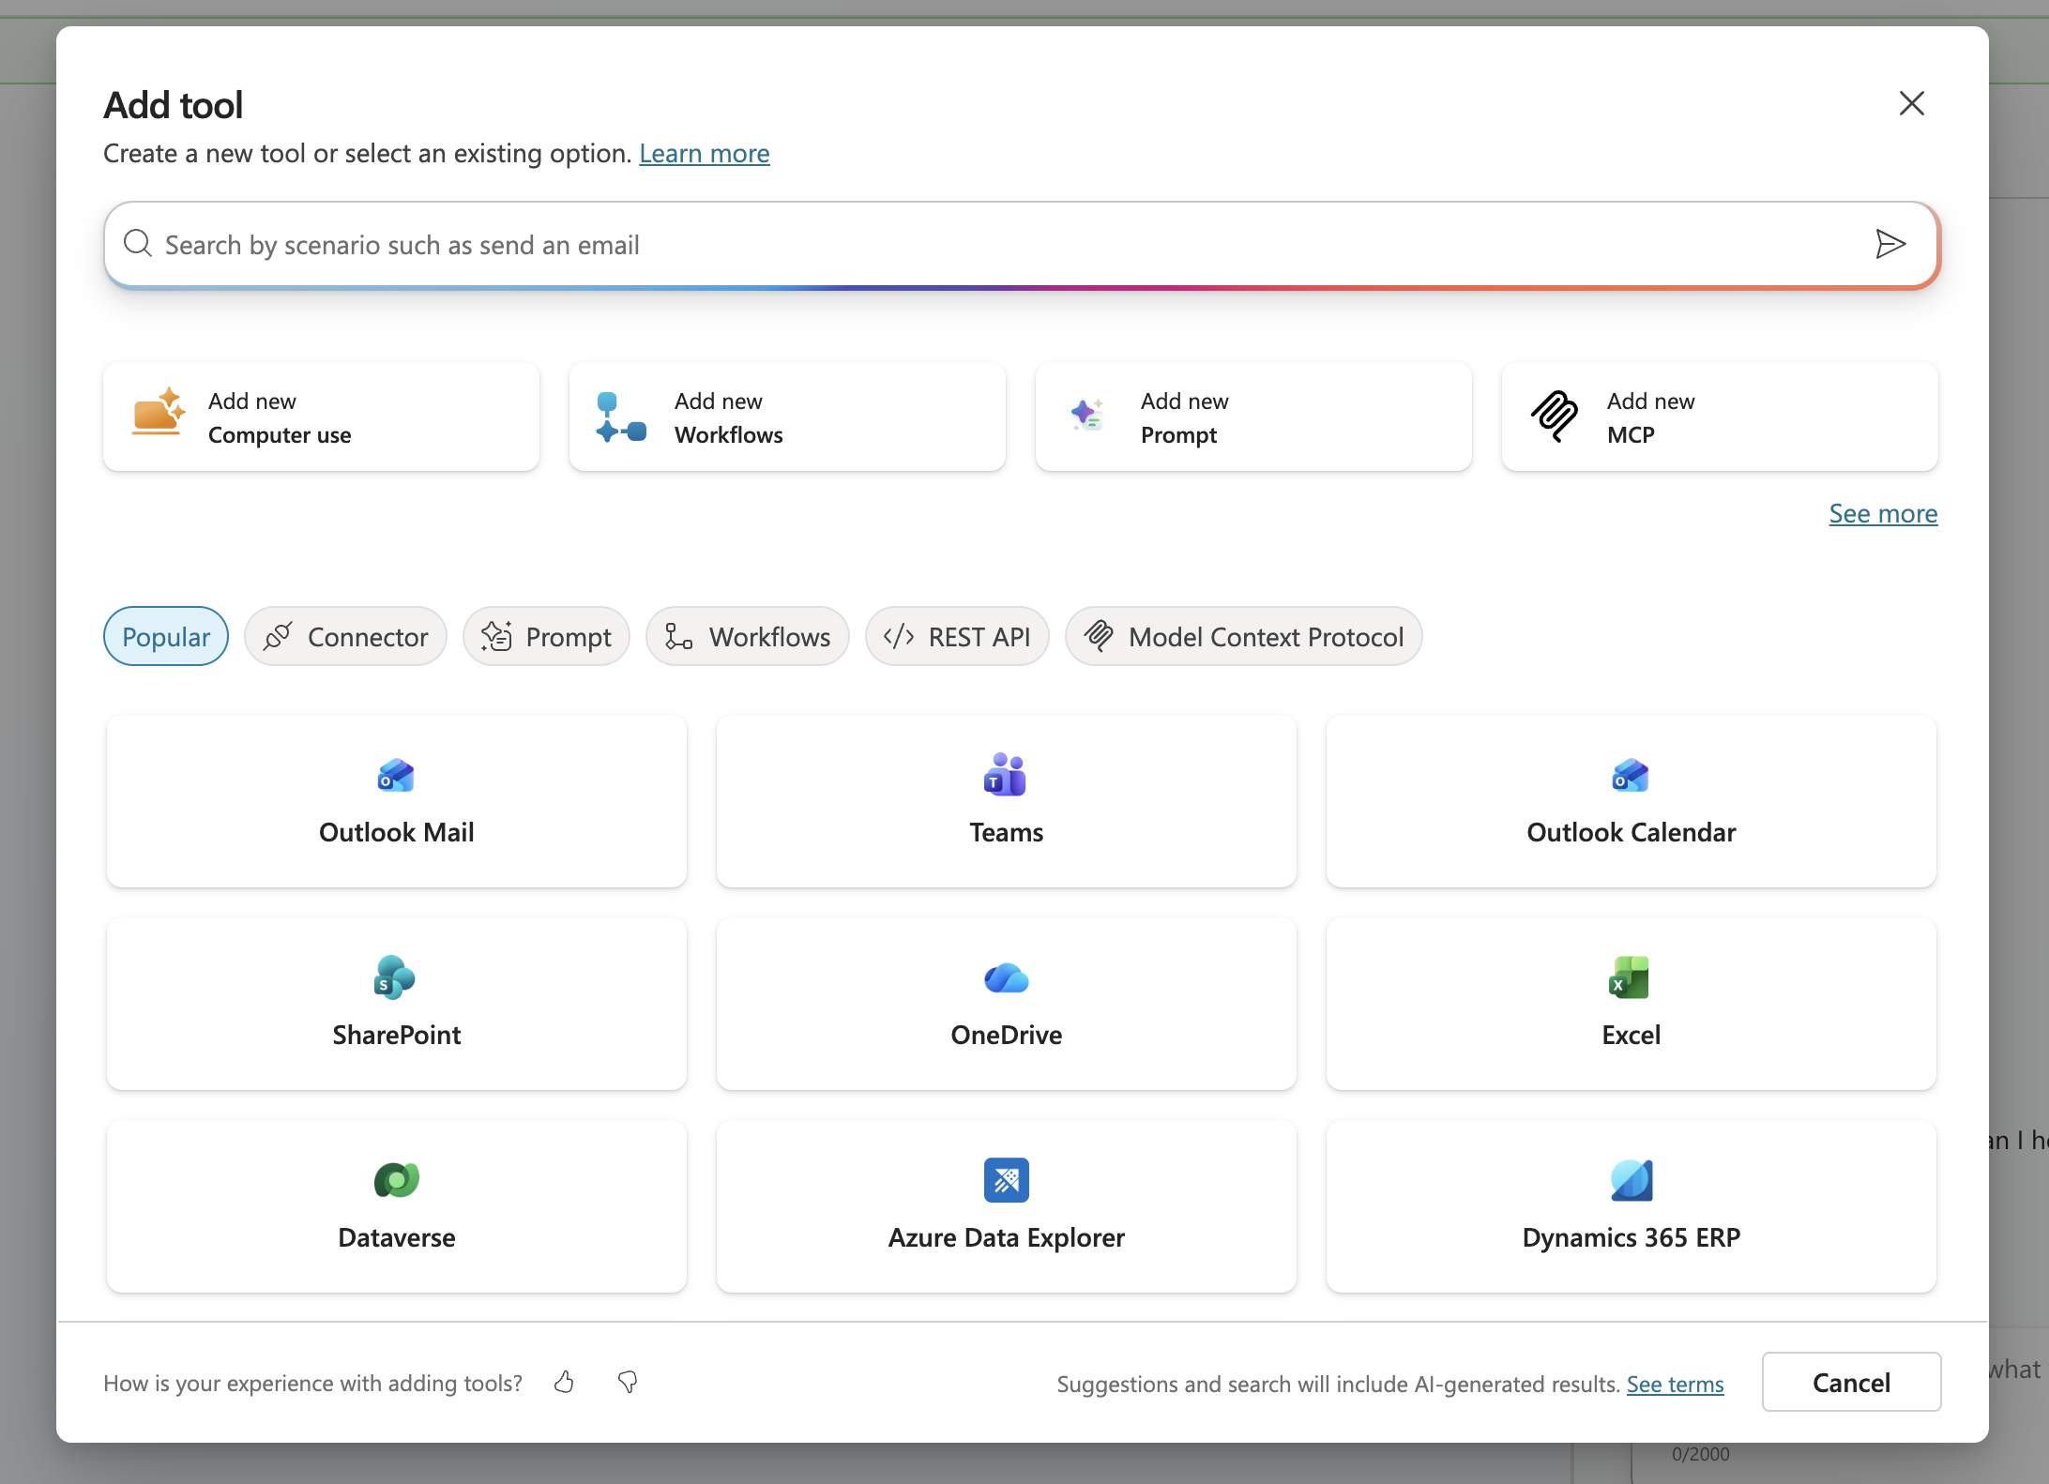The width and height of the screenshot is (2049, 1484).
Task: Filter by REST API
Action: coord(957,636)
